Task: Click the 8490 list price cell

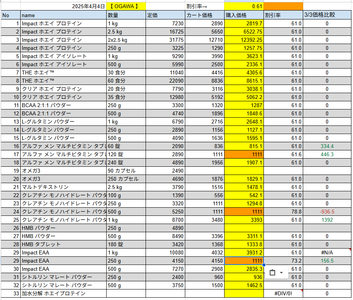Action: tap(165, 236)
